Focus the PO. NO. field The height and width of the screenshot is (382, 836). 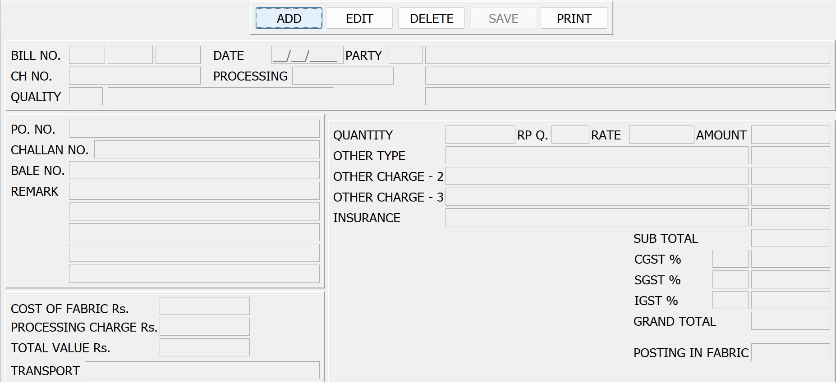(194, 129)
